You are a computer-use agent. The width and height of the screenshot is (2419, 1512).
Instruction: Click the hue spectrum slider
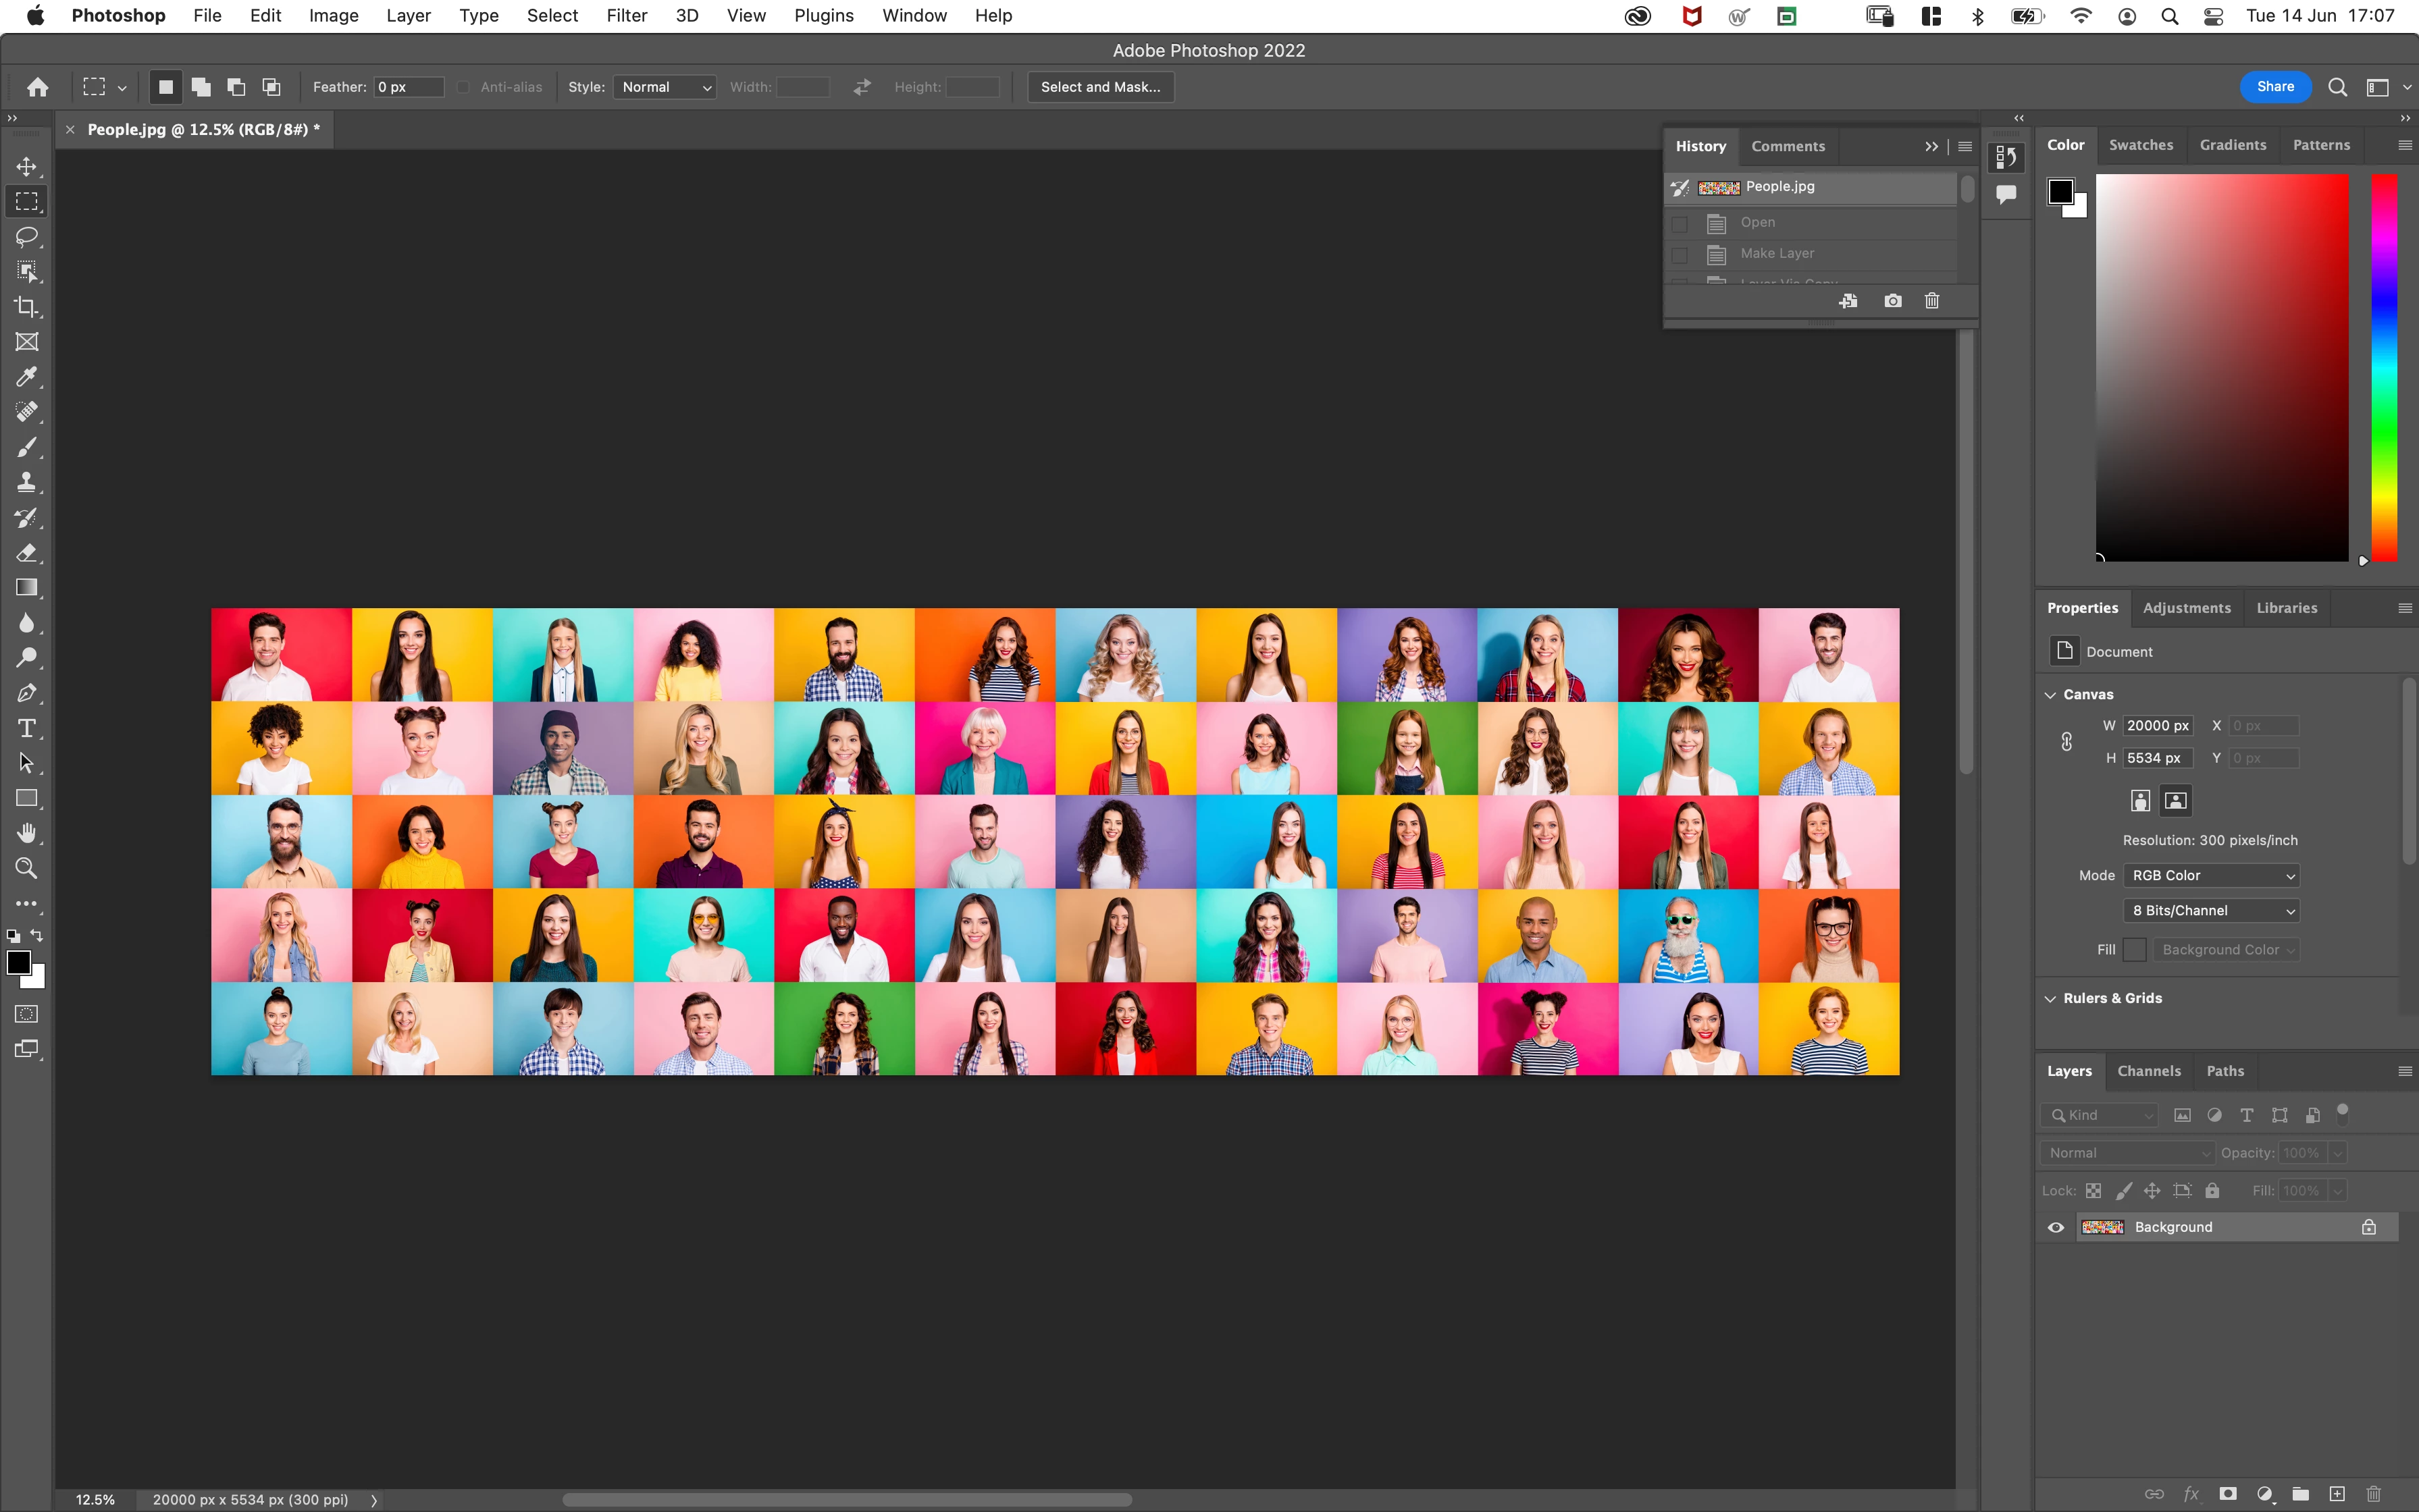(x=2384, y=367)
